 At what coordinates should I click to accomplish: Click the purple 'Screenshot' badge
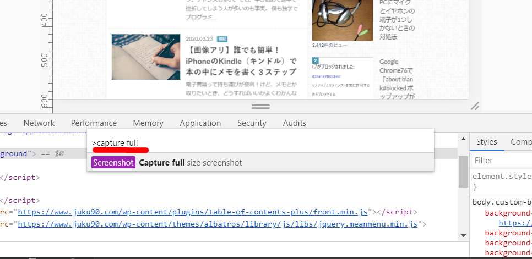(113, 163)
